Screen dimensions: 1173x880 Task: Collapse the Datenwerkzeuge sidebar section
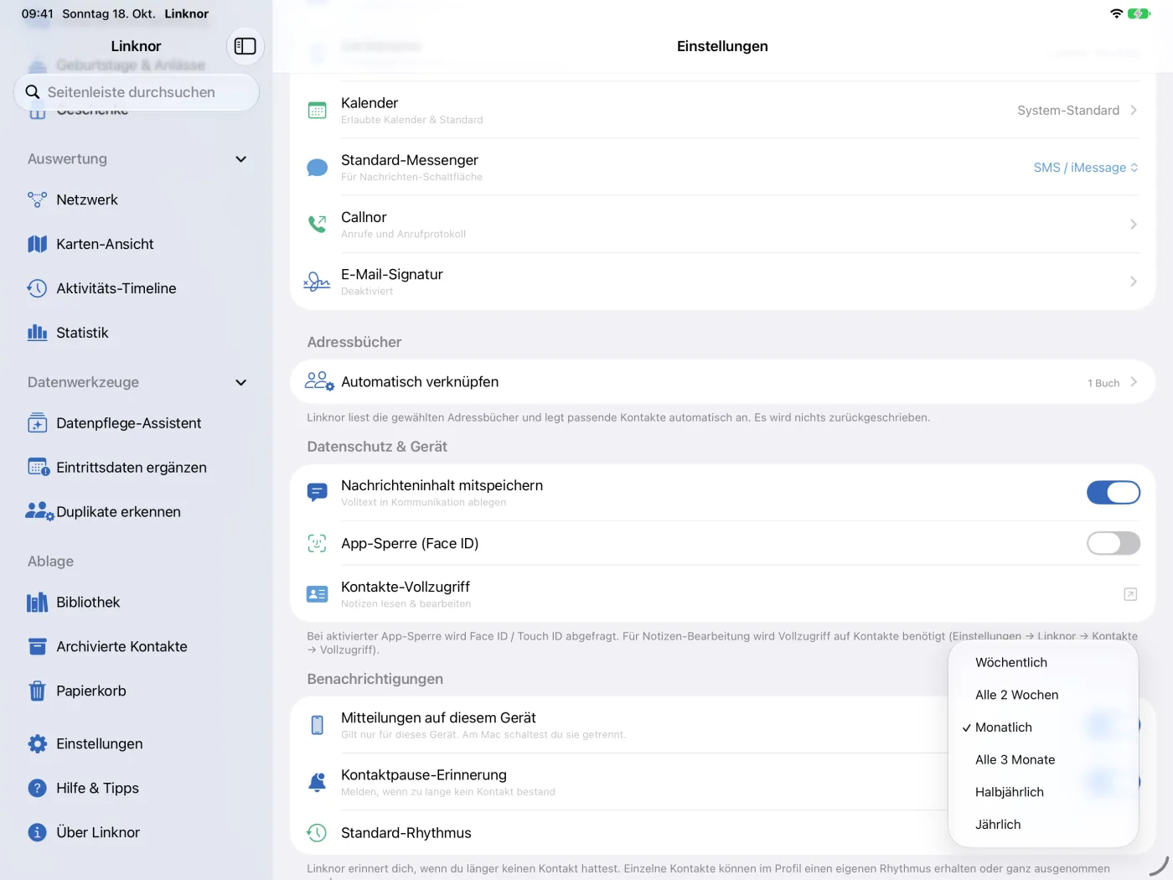click(x=241, y=382)
